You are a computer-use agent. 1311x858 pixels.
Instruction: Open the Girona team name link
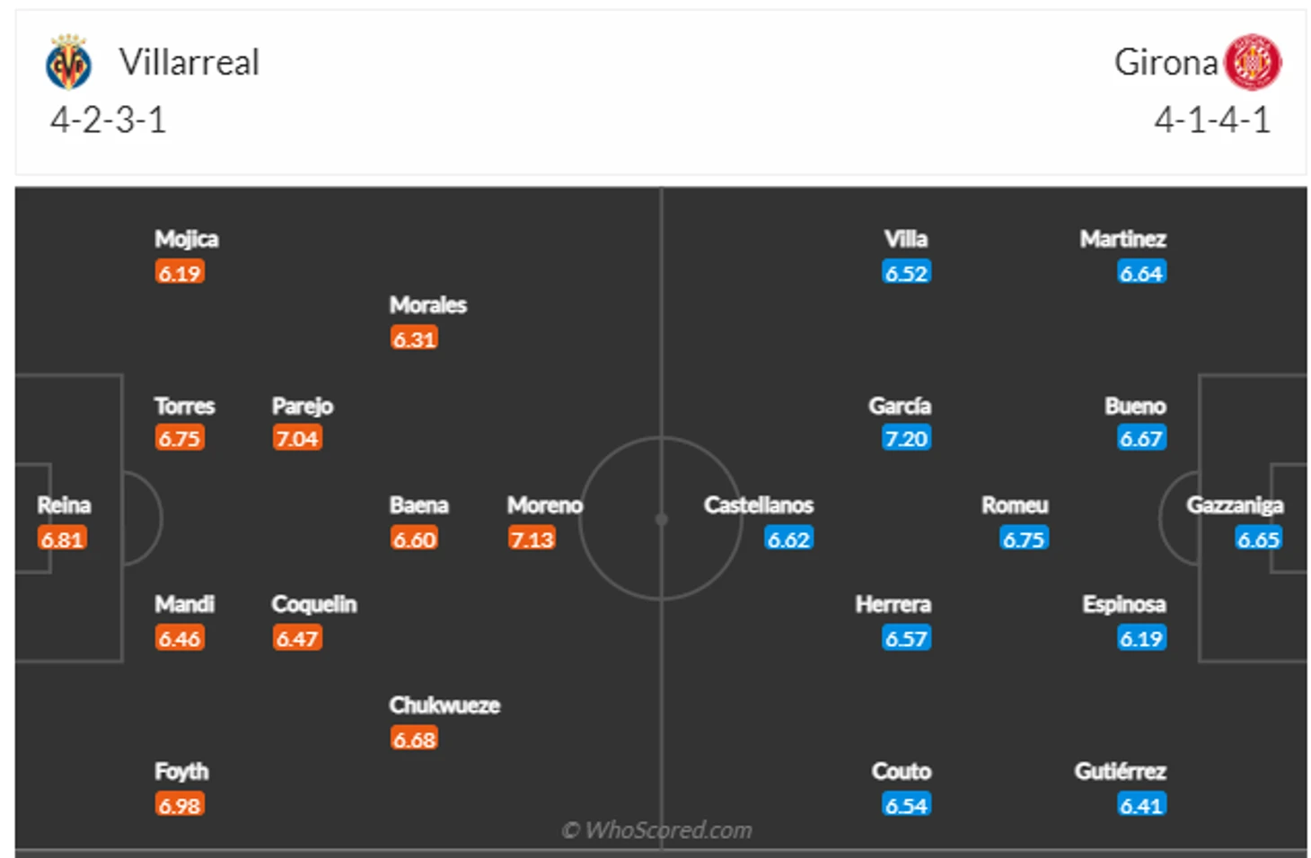point(1166,62)
